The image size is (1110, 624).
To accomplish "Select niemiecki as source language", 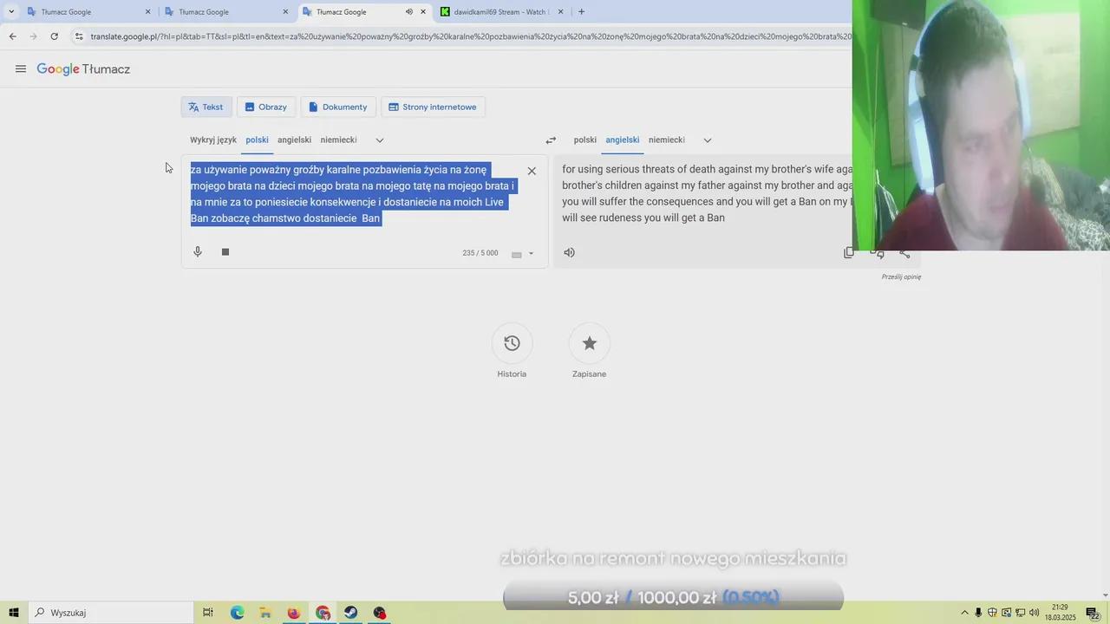I will tap(338, 140).
